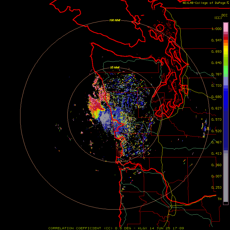
Task: Click the 0.680 scale value
Action: [216, 97]
